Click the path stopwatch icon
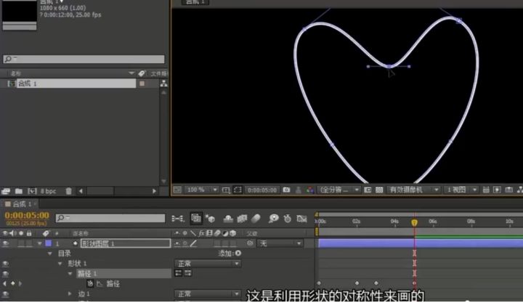This screenshot has width=523, height=303. click(x=90, y=283)
